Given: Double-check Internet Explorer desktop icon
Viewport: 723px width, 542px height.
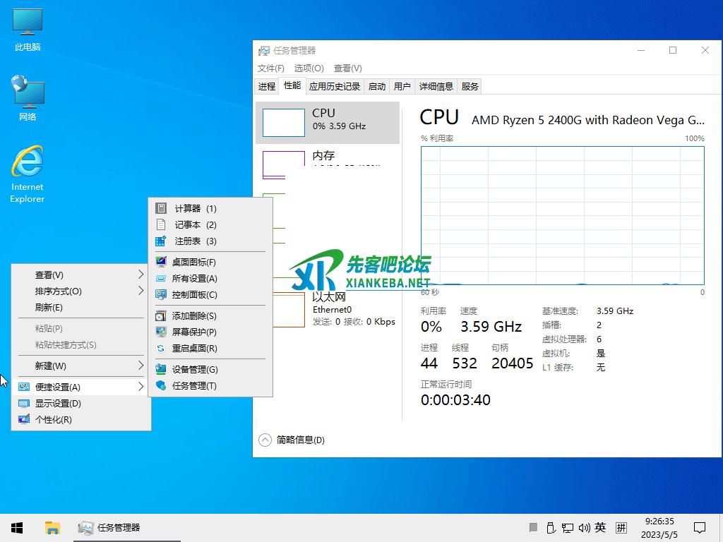Looking at the screenshot, I should [28, 174].
